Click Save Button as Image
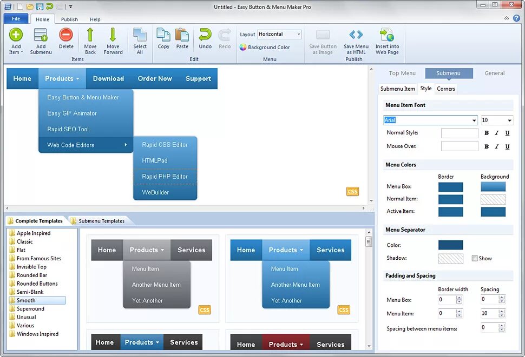Screen dimensions: 525x357 tap(323, 42)
